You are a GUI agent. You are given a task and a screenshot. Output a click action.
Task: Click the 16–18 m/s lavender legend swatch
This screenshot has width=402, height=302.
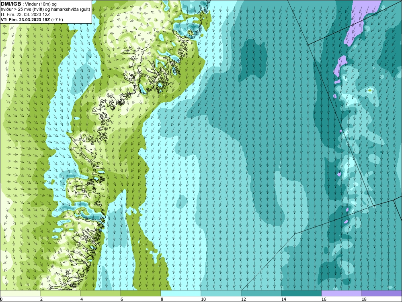[341, 293]
